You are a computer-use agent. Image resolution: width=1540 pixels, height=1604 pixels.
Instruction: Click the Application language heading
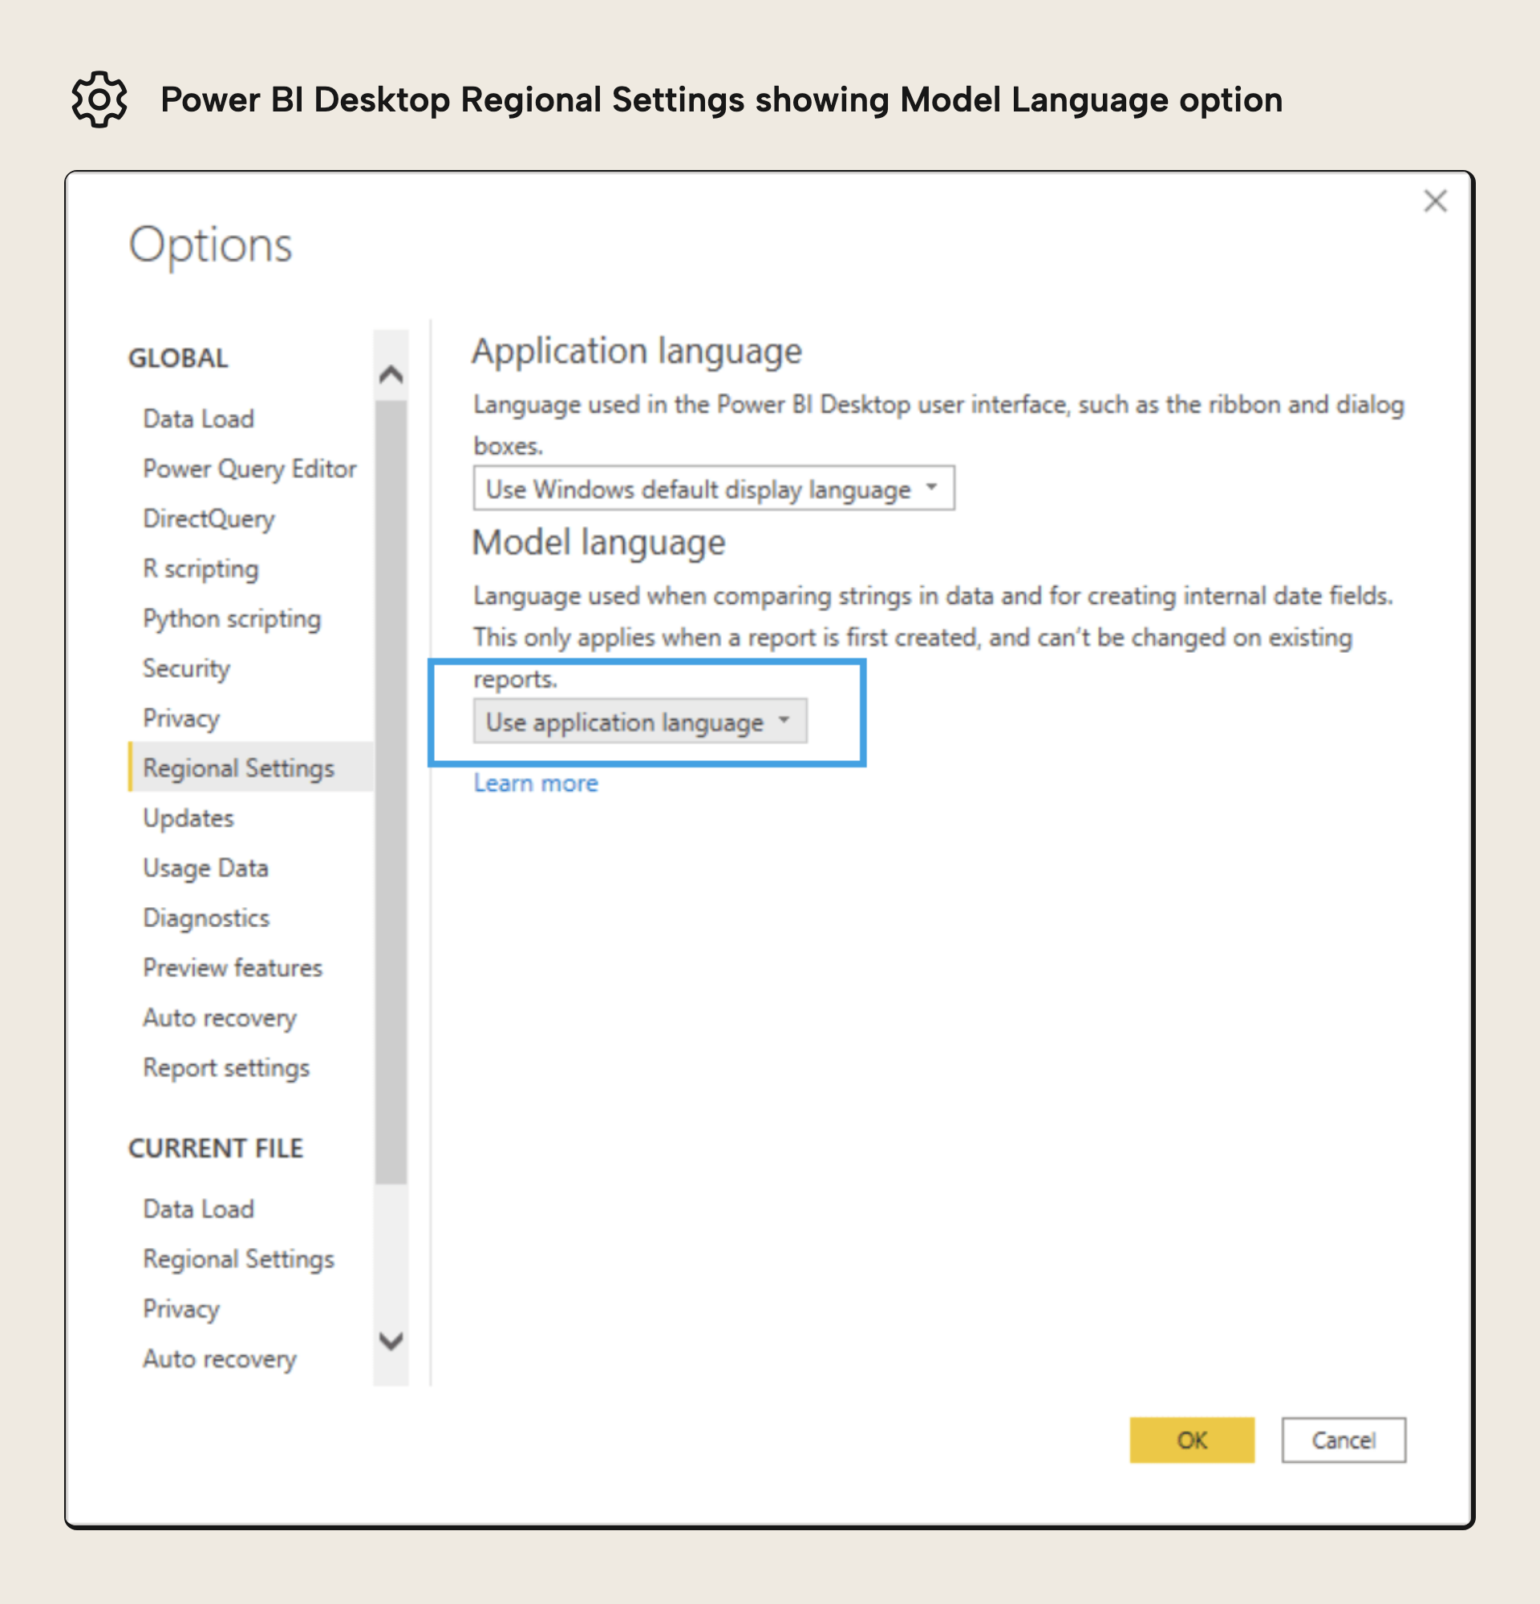(x=637, y=352)
